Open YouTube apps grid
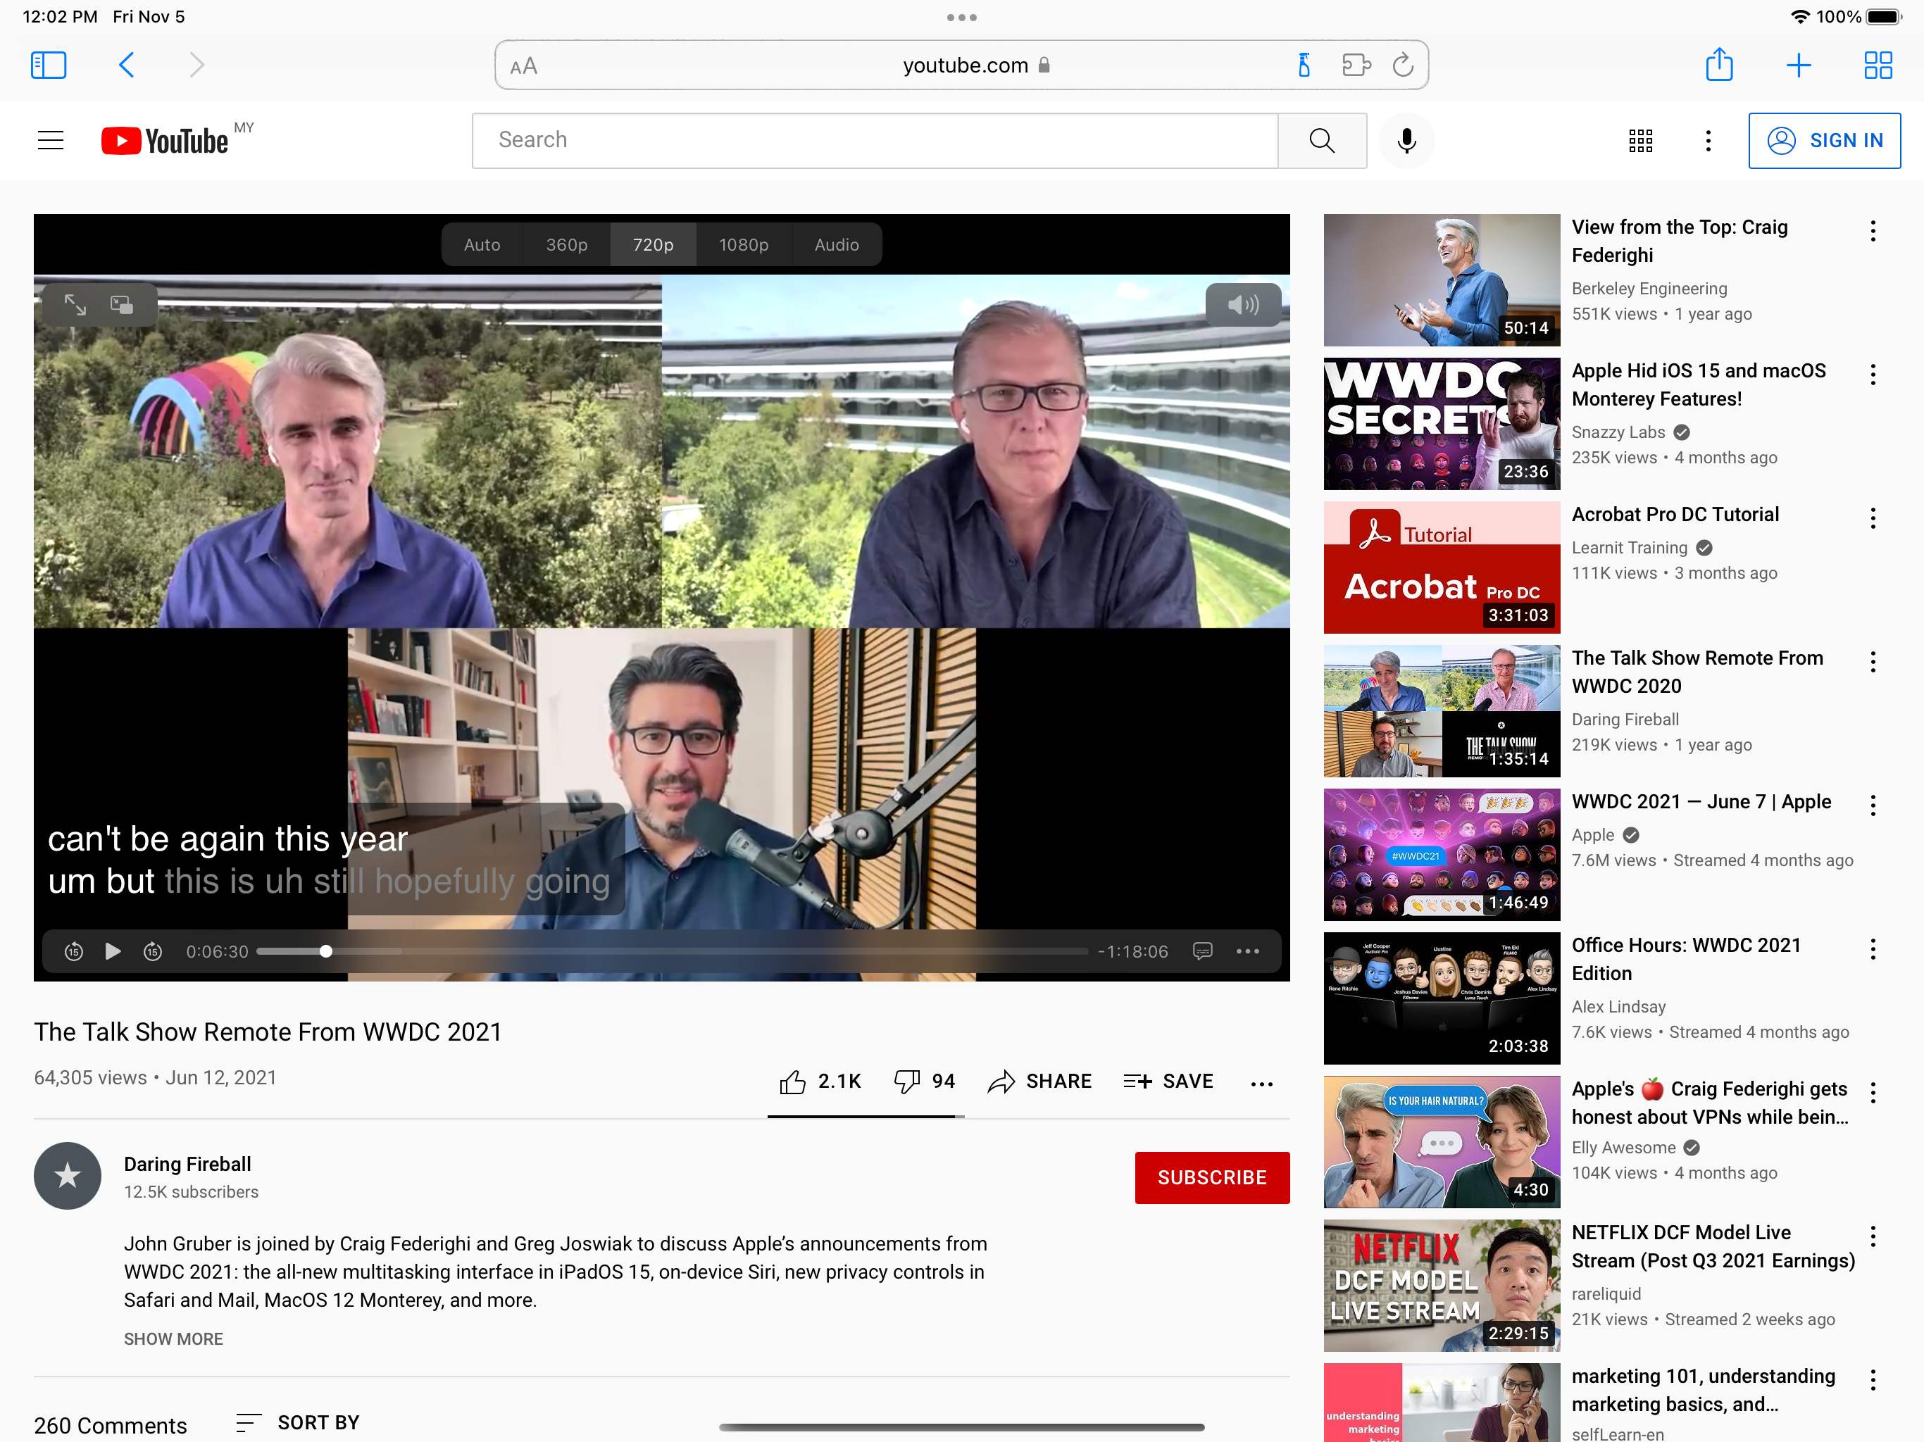Viewport: 1924px width, 1442px height. pos(1640,141)
